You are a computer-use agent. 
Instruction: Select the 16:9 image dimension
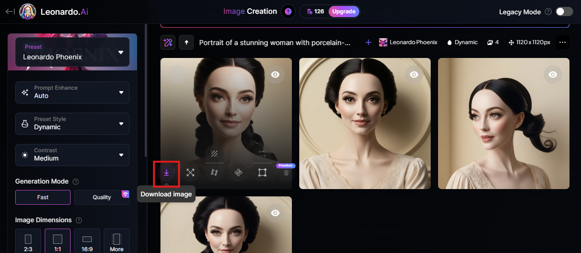coord(87,242)
